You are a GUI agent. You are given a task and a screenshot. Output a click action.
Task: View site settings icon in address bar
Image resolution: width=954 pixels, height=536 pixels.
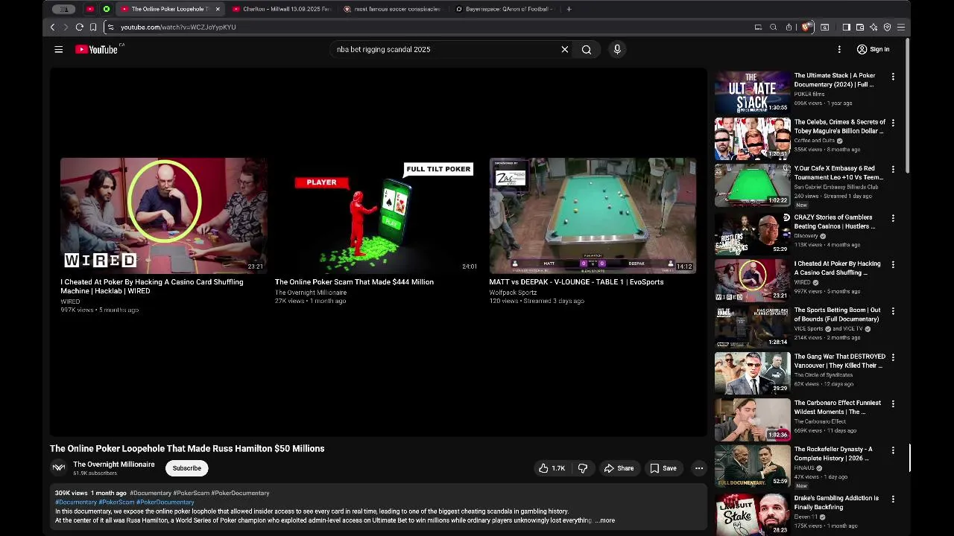[x=110, y=27]
